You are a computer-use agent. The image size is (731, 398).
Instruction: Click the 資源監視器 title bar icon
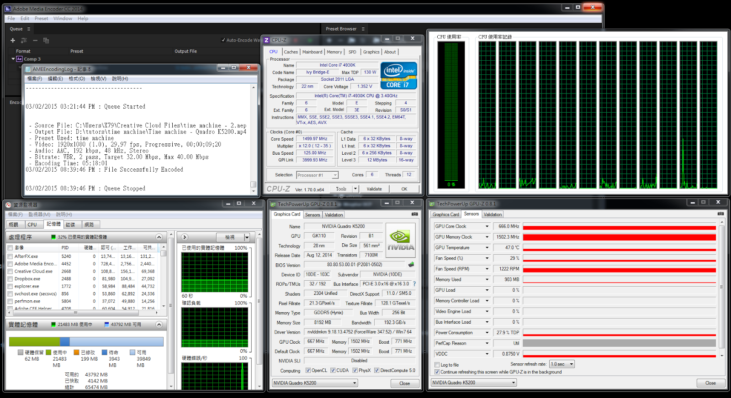pos(8,204)
